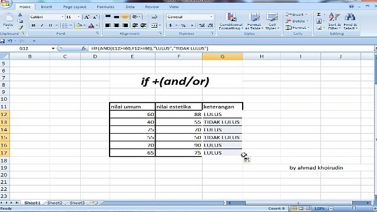Click Find & Select binoculars
Viewport: 377px width, 212px height.
(x=350, y=21)
